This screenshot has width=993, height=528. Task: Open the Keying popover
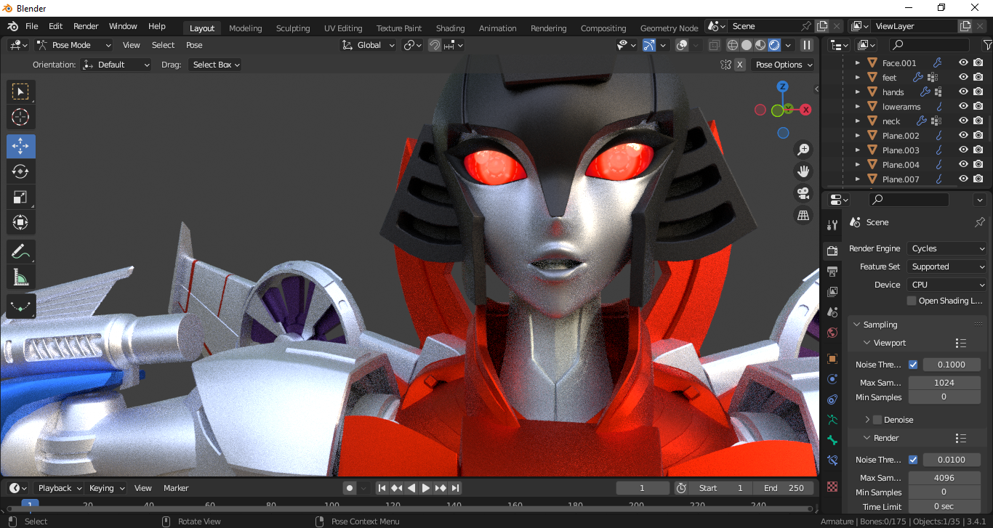pos(106,488)
